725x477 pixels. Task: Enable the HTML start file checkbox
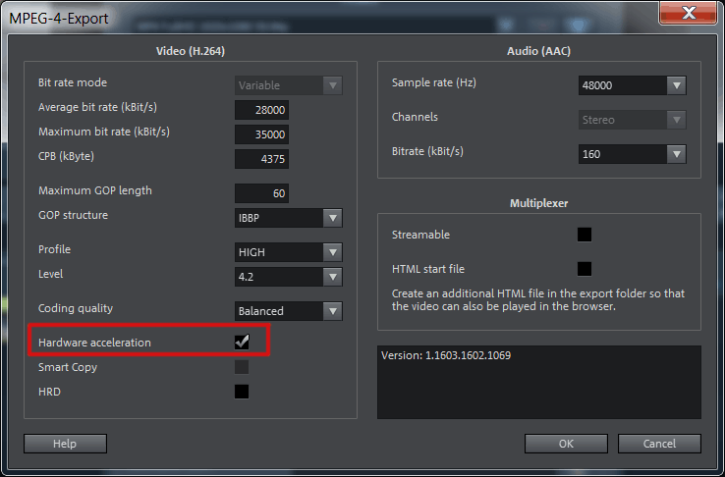pos(585,269)
